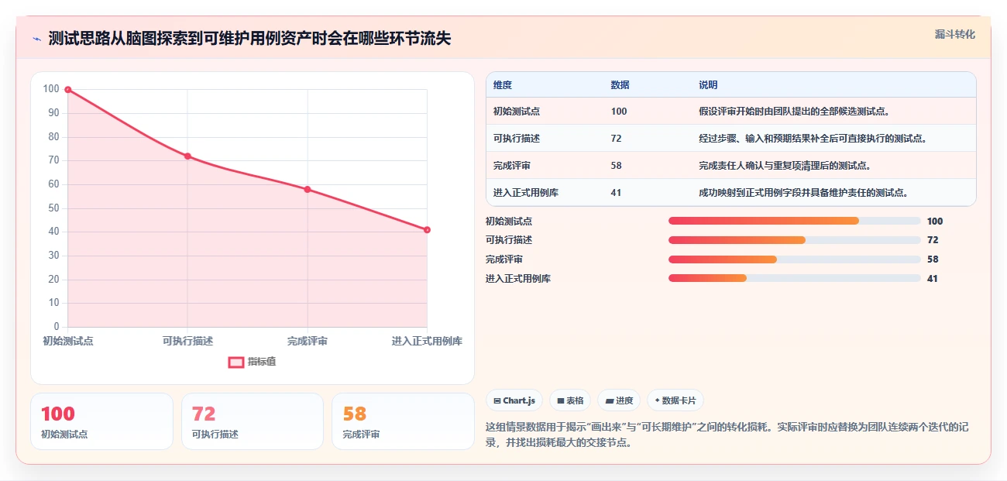Click the 维度 column header

pyautogui.click(x=503, y=85)
